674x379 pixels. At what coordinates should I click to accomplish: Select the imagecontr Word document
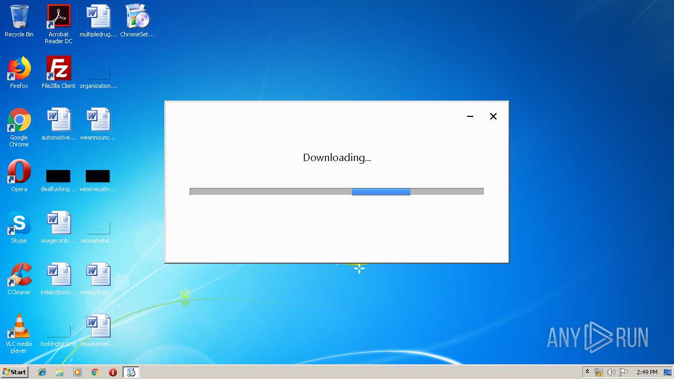58,227
